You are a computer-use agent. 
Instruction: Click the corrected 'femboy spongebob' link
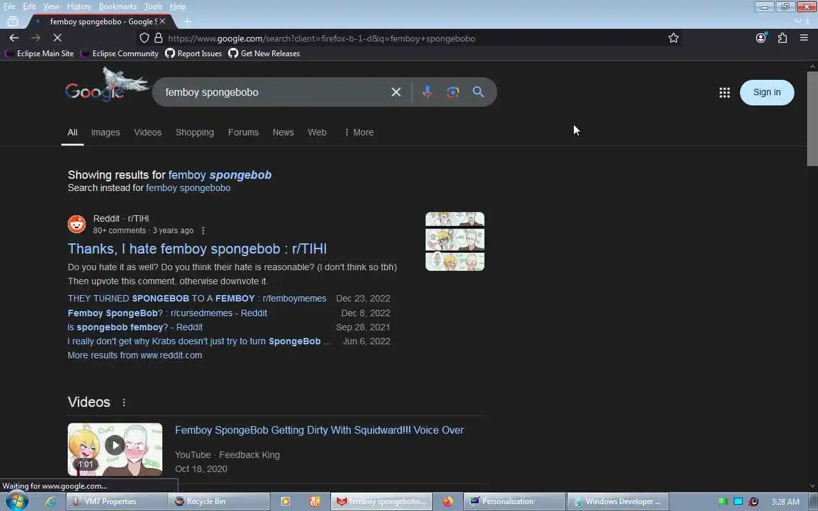220,175
